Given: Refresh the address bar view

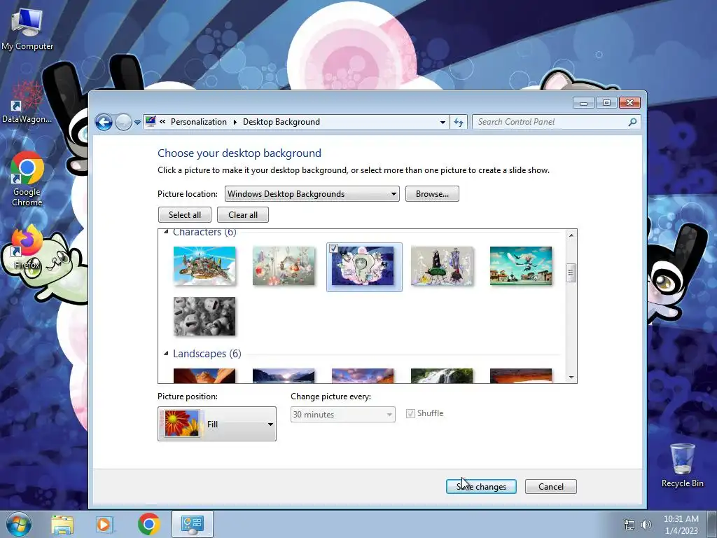Looking at the screenshot, I should (459, 122).
